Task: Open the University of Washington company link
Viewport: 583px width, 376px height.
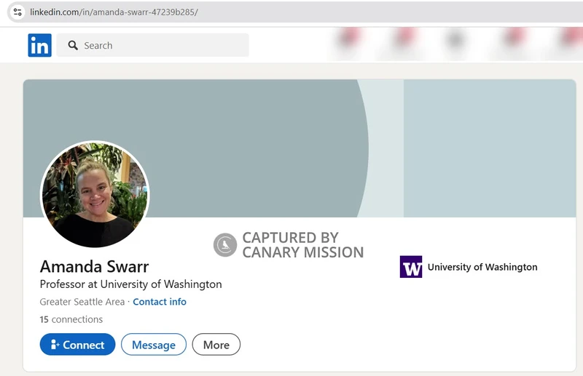Action: (482, 267)
